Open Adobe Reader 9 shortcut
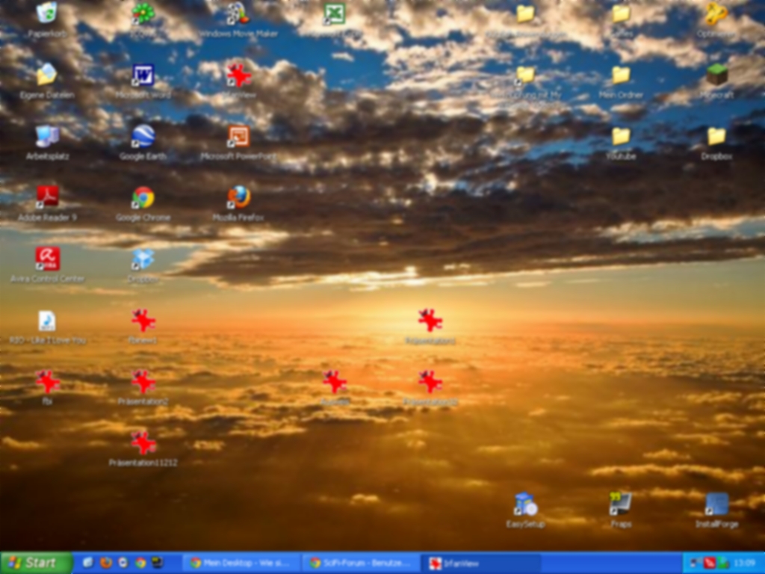Screen dimensions: 765x574 (x=47, y=198)
